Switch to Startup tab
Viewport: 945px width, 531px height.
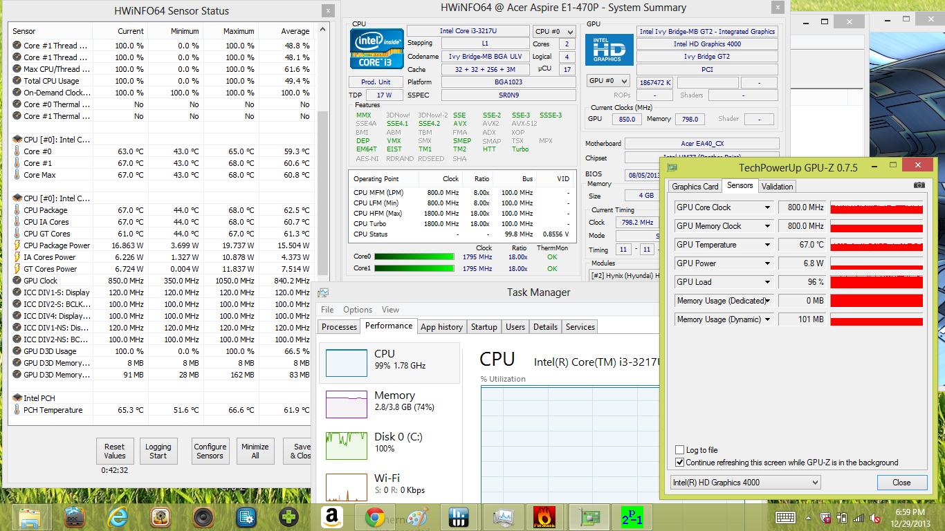484,327
